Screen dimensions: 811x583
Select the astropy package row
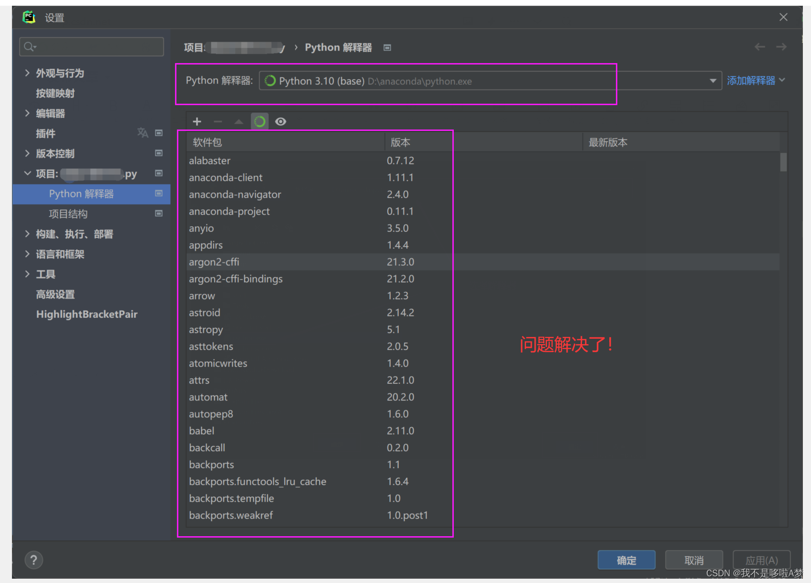coord(483,329)
